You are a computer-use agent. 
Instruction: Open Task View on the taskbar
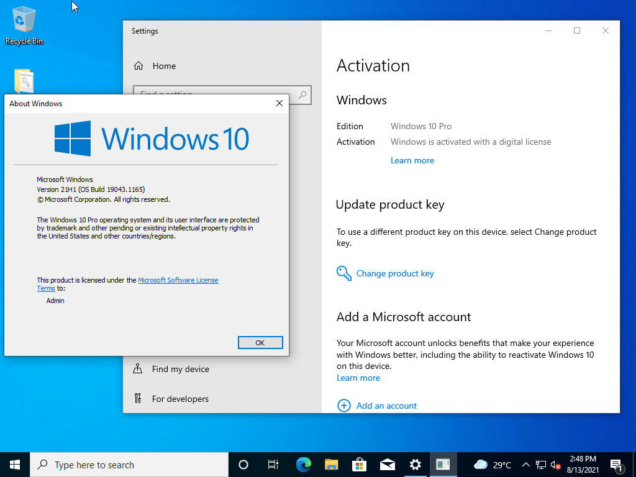coord(273,465)
